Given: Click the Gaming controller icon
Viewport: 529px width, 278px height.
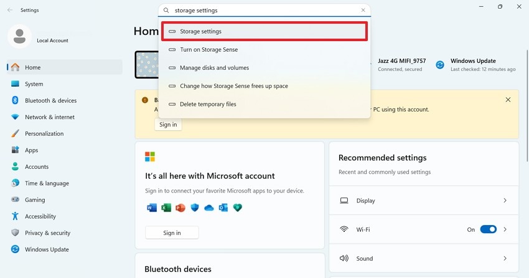Looking at the screenshot, I should pyautogui.click(x=15, y=199).
